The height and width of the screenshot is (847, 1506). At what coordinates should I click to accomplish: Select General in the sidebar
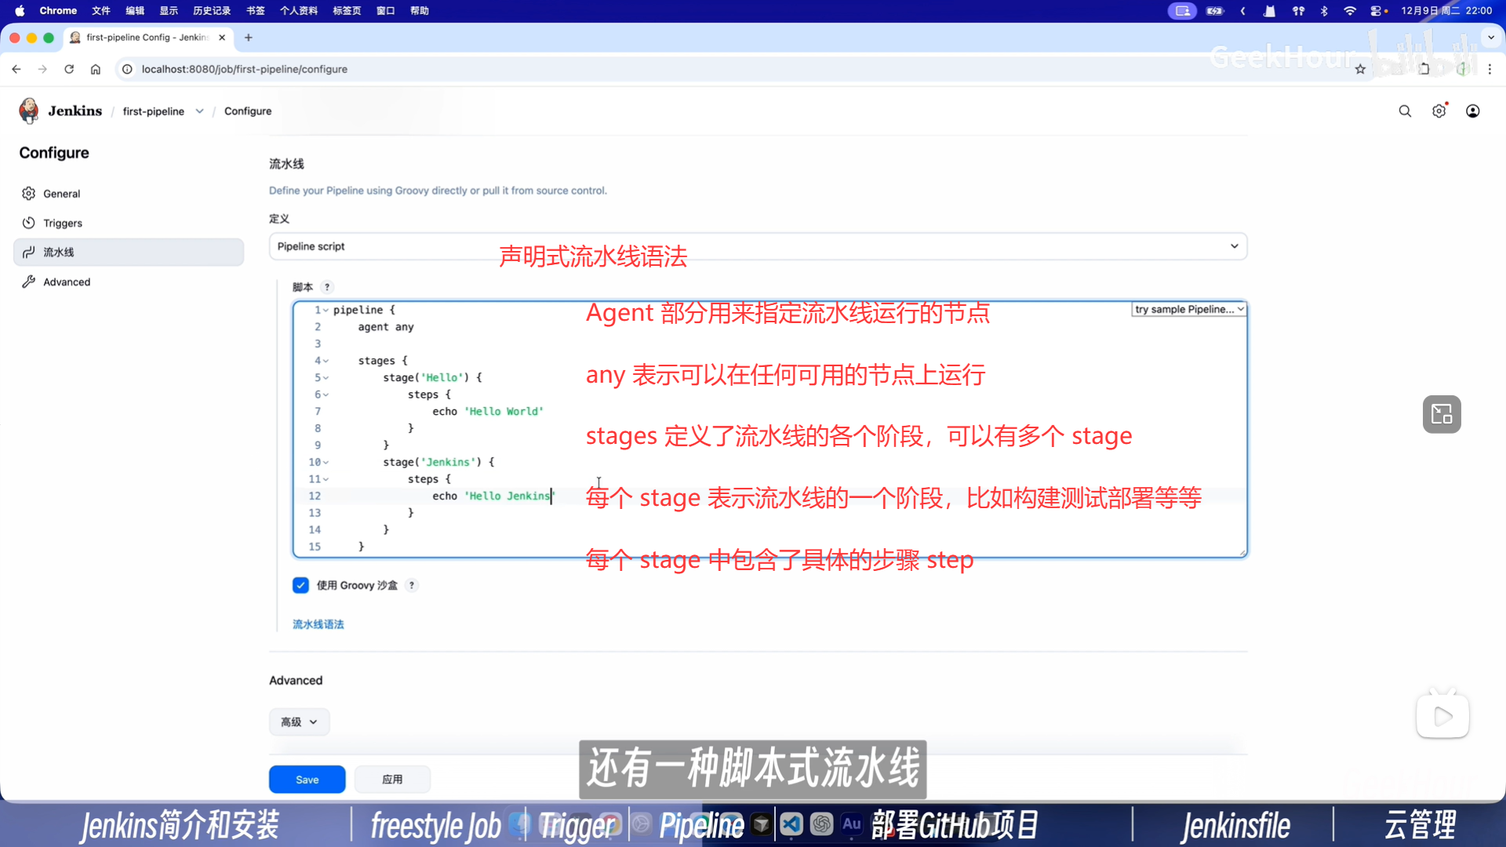click(x=61, y=194)
